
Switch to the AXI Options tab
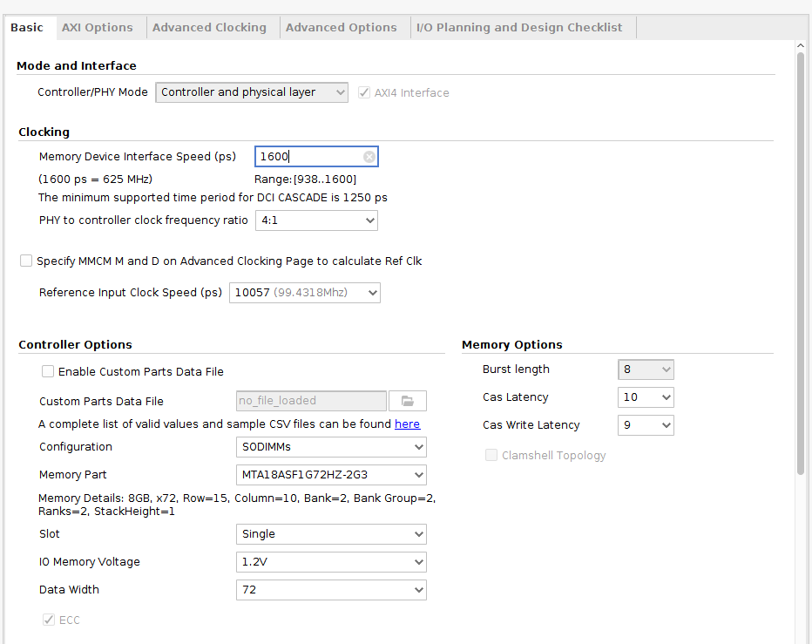pyautogui.click(x=98, y=27)
